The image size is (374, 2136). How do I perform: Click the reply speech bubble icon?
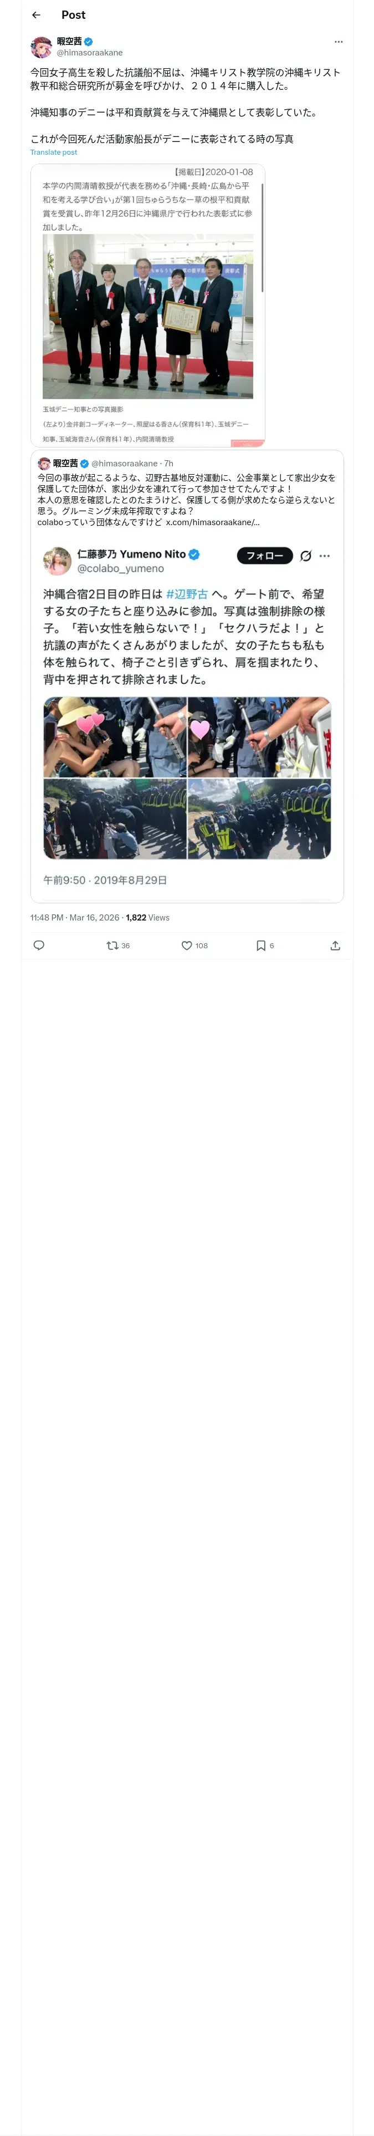(38, 945)
